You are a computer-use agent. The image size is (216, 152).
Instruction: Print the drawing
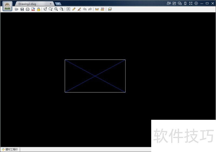(28, 9)
